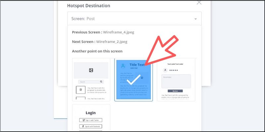Click the image placeholder icon in first wireframe
Screen dimensions: 265x132
pyautogui.click(x=91, y=70)
